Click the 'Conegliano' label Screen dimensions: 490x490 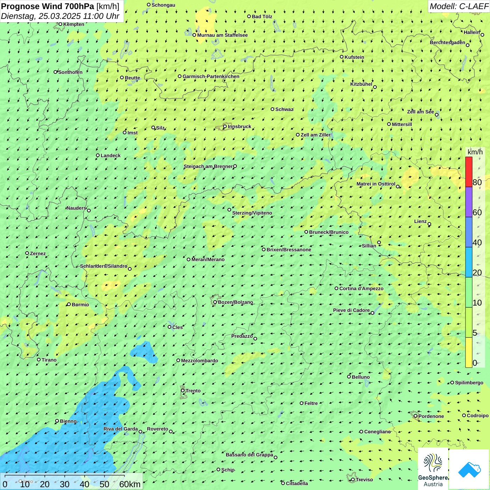377,432
